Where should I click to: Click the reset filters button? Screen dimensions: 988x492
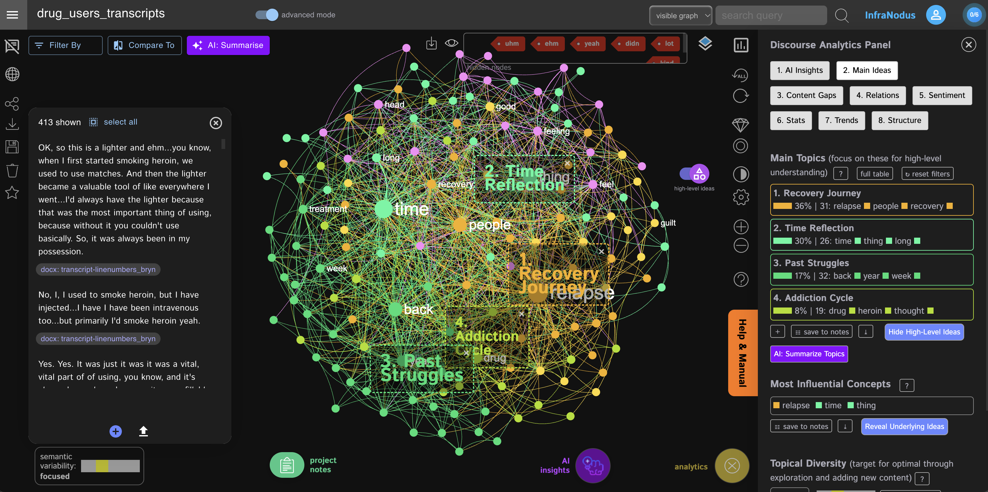(x=927, y=174)
